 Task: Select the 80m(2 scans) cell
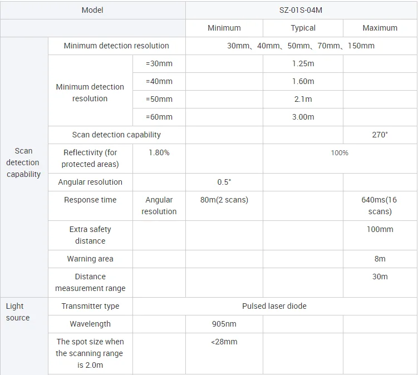point(224,200)
